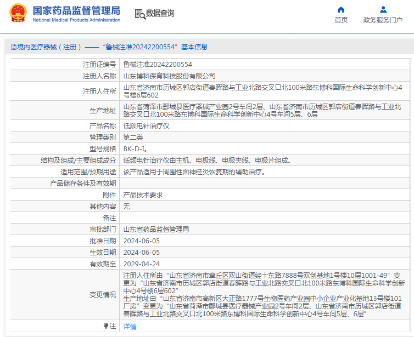Viewport: 414px width, 337px height.
Task: Click management category value 第二类
Action: pyautogui.click(x=133, y=138)
